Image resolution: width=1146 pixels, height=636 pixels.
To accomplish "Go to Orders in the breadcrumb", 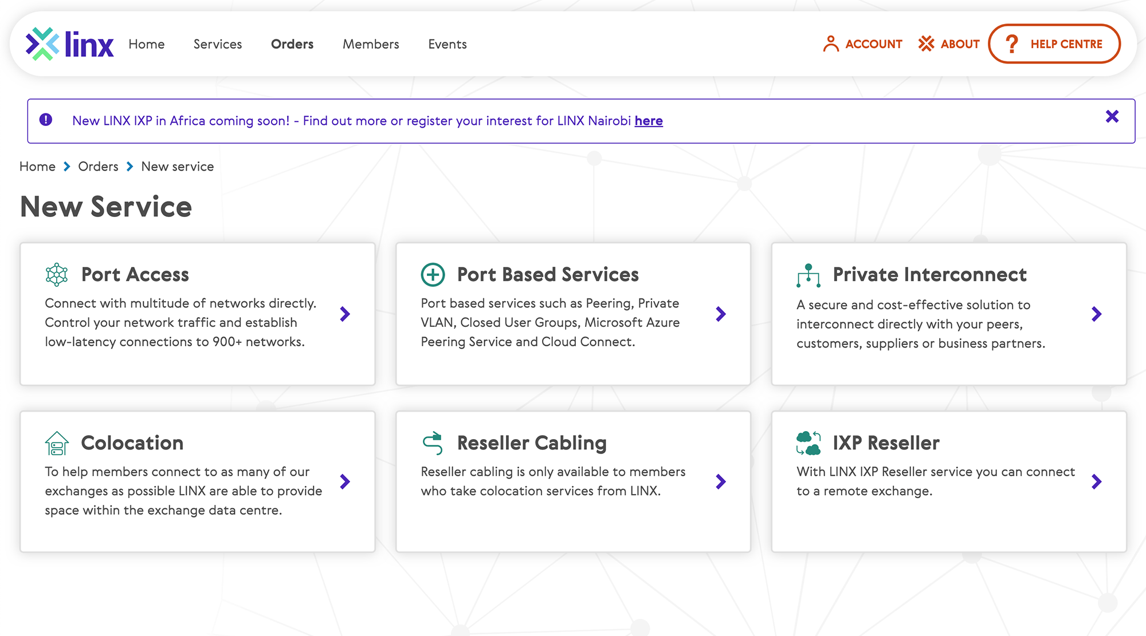I will [x=98, y=167].
